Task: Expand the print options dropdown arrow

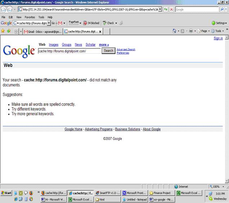Action: pyautogui.click(x=195, y=31)
